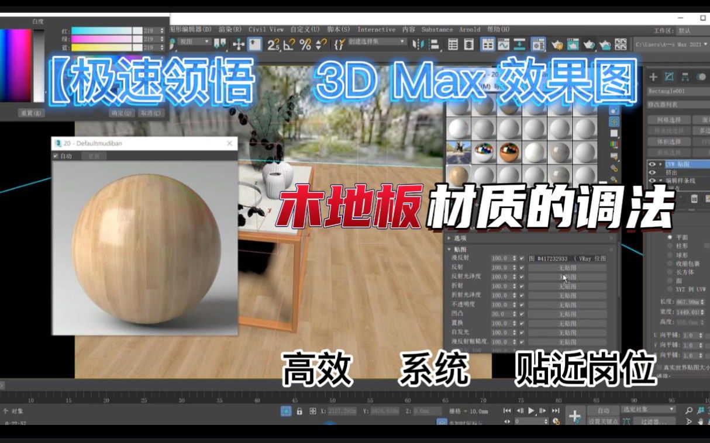Screen dimensions: 710x443
Task: Click the 无贴图 button next to 凹凸
Action: [x=568, y=314]
